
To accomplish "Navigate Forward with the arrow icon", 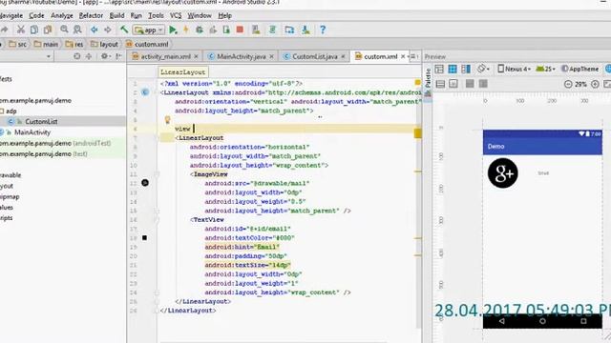I will [x=108, y=30].
